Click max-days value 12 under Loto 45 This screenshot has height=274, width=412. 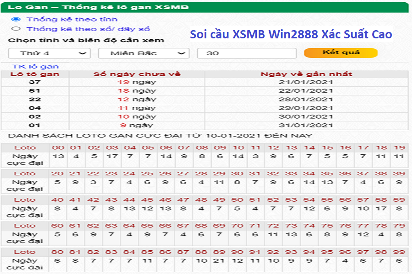[x=148, y=208]
